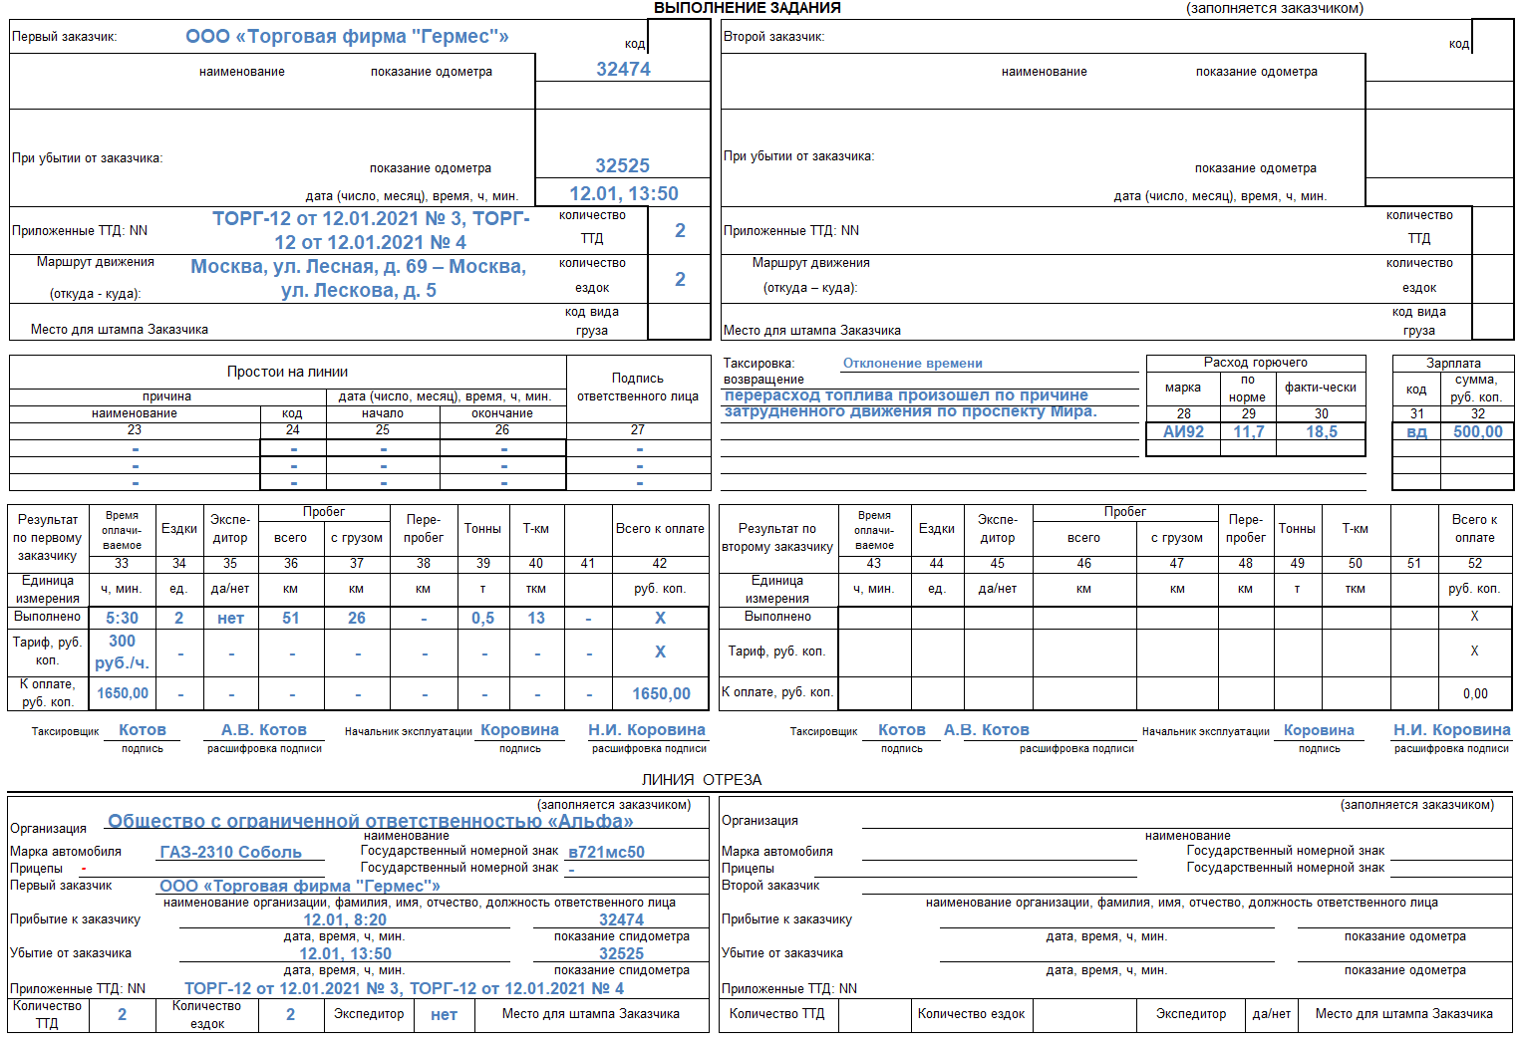Viewport: 1519px width, 1046px height.
Task: Select the total mileage cell 51
Action: [x=291, y=619]
